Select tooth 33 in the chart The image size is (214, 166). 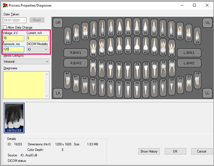[x=154, y=88]
